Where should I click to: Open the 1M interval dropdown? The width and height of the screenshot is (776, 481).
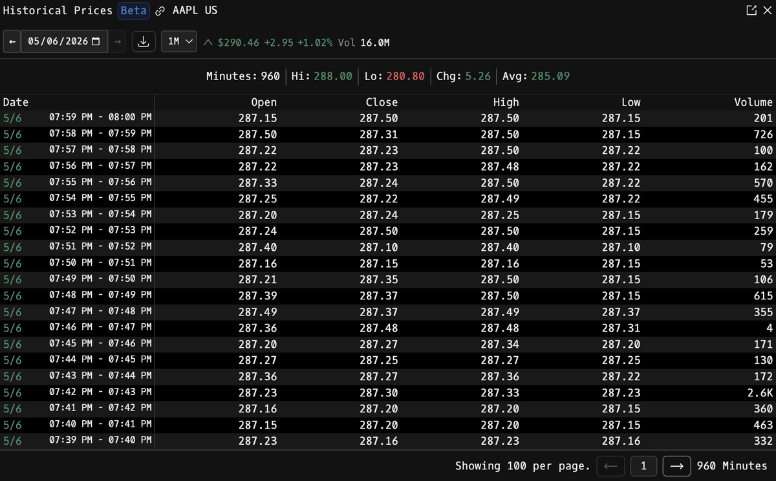179,41
